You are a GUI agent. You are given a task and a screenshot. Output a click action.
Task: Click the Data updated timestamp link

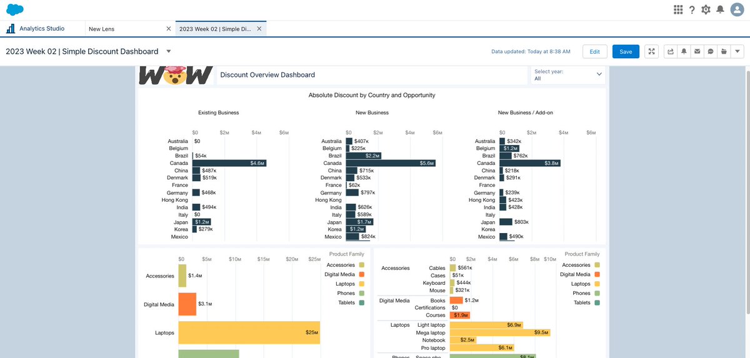click(x=531, y=52)
